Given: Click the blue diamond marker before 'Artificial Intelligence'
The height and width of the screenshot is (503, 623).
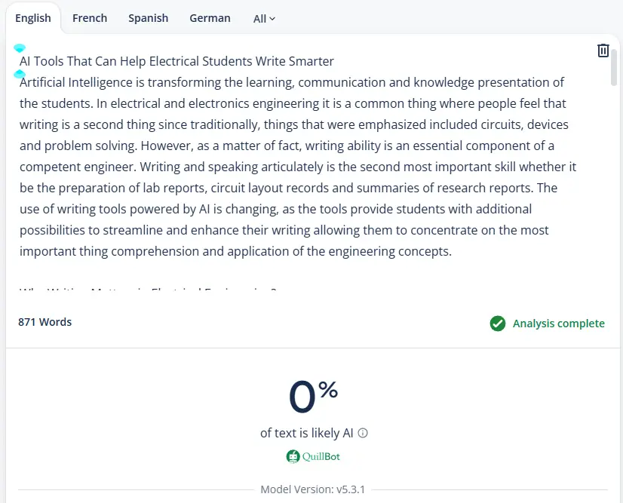Looking at the screenshot, I should pyautogui.click(x=20, y=75).
